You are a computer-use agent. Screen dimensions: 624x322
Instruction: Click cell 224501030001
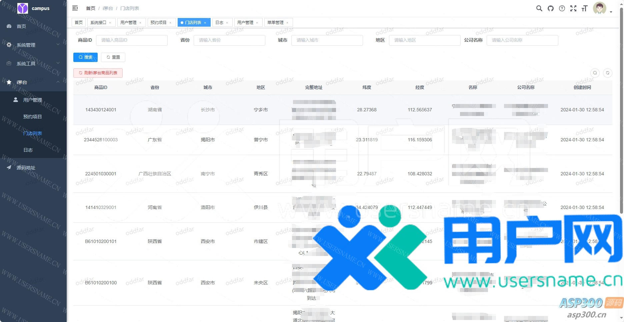[x=101, y=174]
